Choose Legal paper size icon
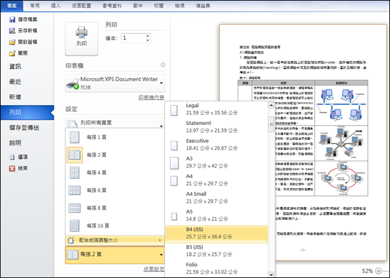390x278 pixels. 174,110
